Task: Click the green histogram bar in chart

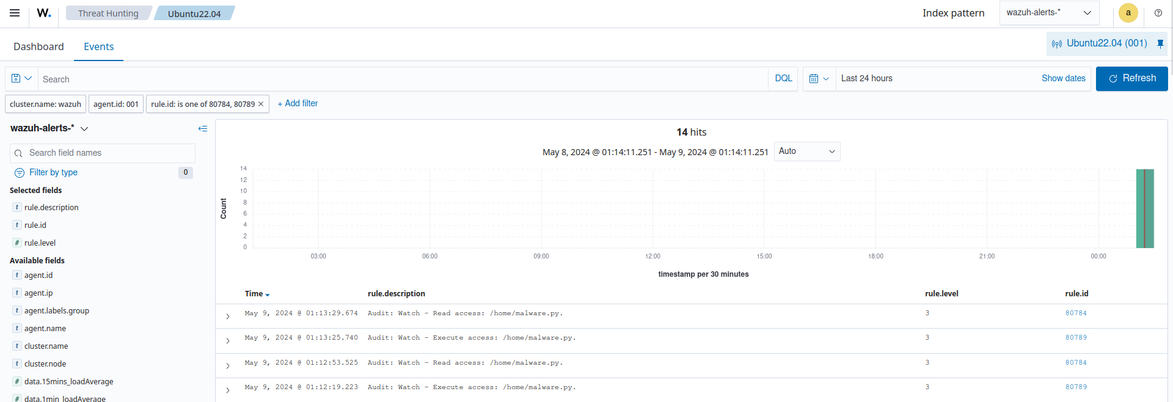Action: click(1145, 208)
